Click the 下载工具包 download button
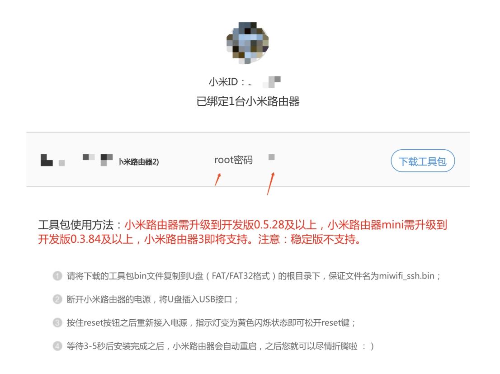500x374 pixels. pyautogui.click(x=423, y=161)
